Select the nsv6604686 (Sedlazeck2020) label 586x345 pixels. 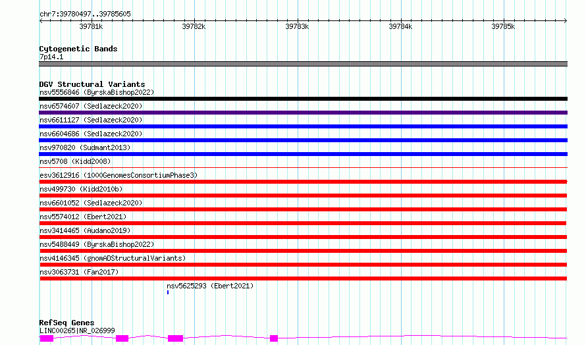tap(91, 134)
